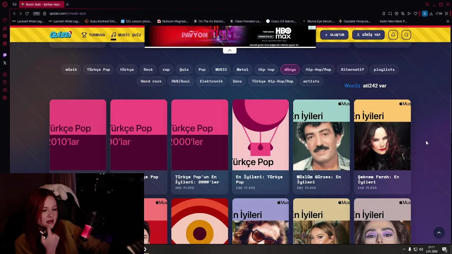Toggle the VPN badge in the address bar
The image size is (452, 254).
click(36, 13)
